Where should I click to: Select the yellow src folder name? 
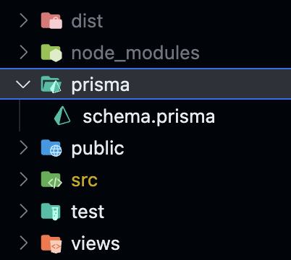(85, 181)
